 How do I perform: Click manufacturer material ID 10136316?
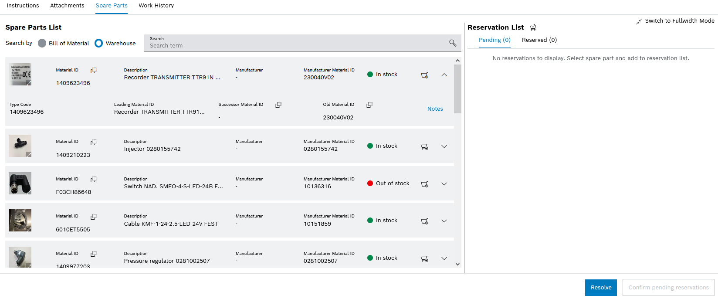pyautogui.click(x=317, y=187)
